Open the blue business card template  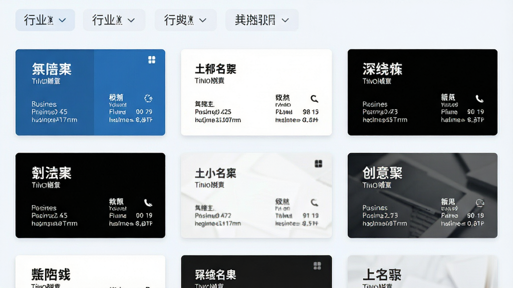tap(90, 92)
